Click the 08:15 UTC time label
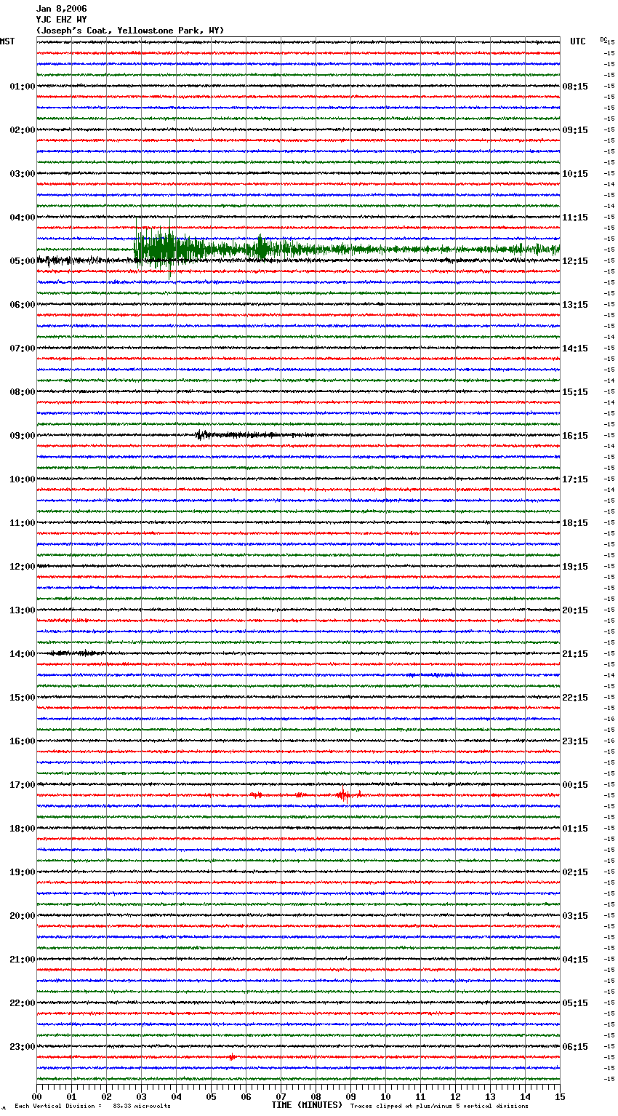618x1116 pixels. 575,87
